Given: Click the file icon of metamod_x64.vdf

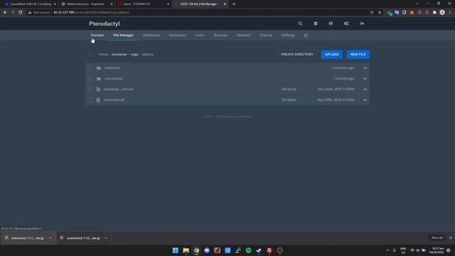Looking at the screenshot, I should (x=98, y=90).
